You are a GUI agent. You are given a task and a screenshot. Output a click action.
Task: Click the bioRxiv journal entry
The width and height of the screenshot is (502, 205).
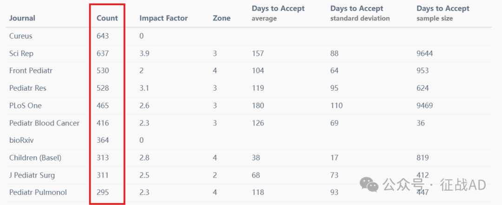coord(19,140)
